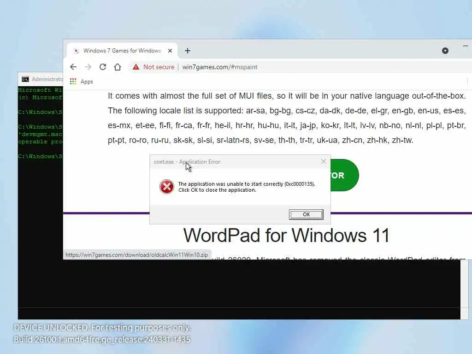Close the Windows 7 Games tab
The width and height of the screenshot is (472, 354).
tap(170, 51)
